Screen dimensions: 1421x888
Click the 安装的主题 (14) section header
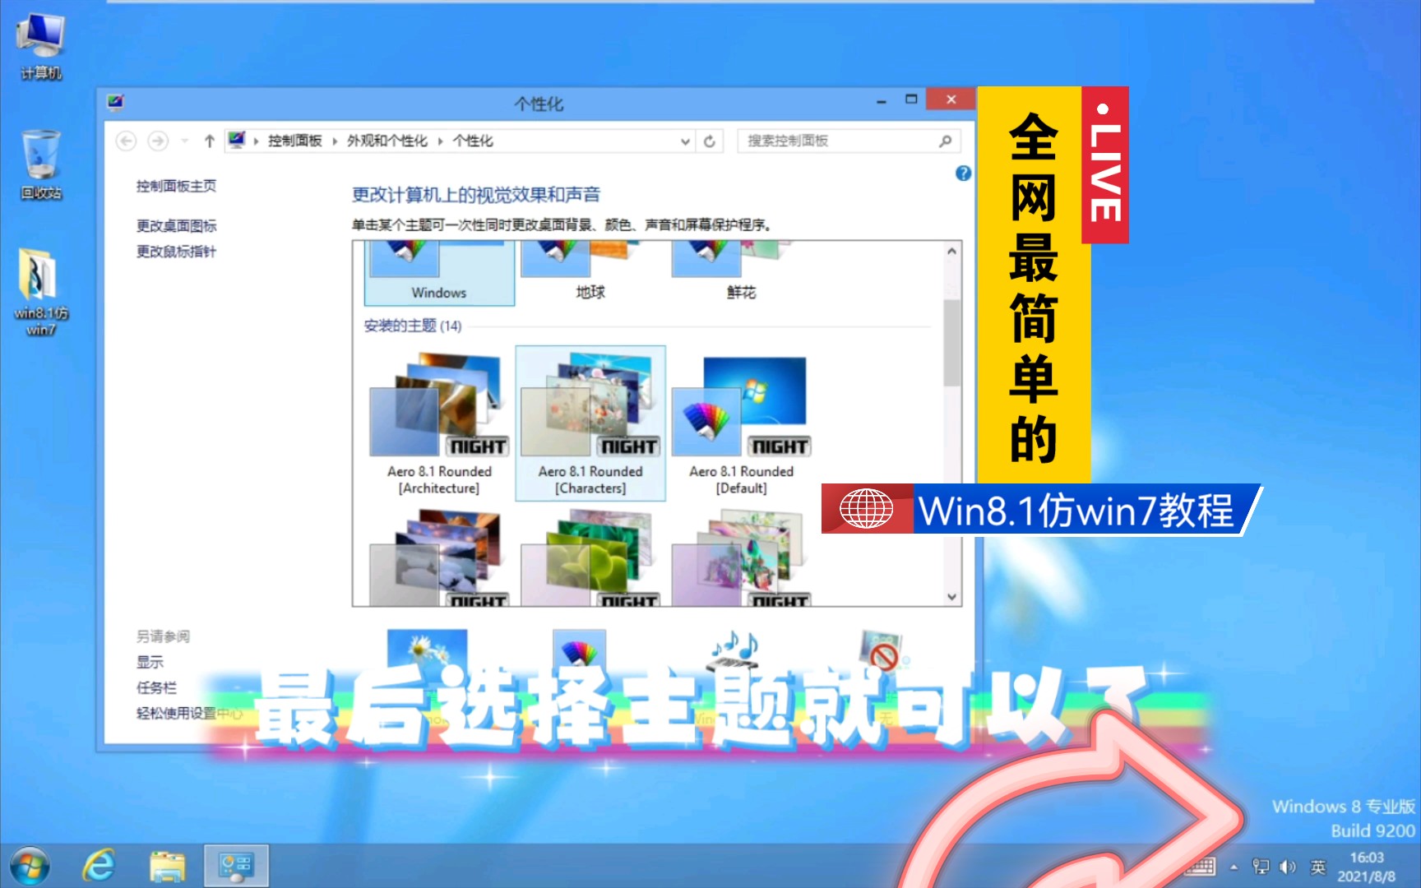click(x=413, y=326)
